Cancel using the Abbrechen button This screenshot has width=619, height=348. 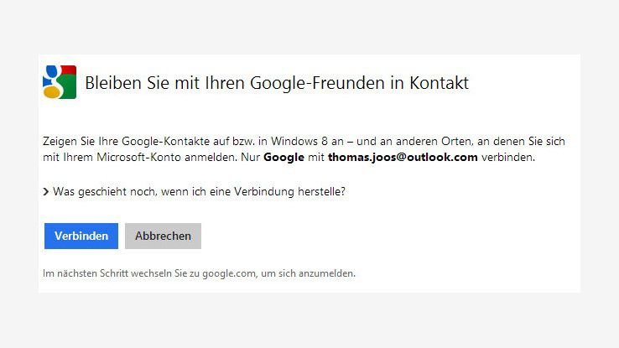coord(163,236)
